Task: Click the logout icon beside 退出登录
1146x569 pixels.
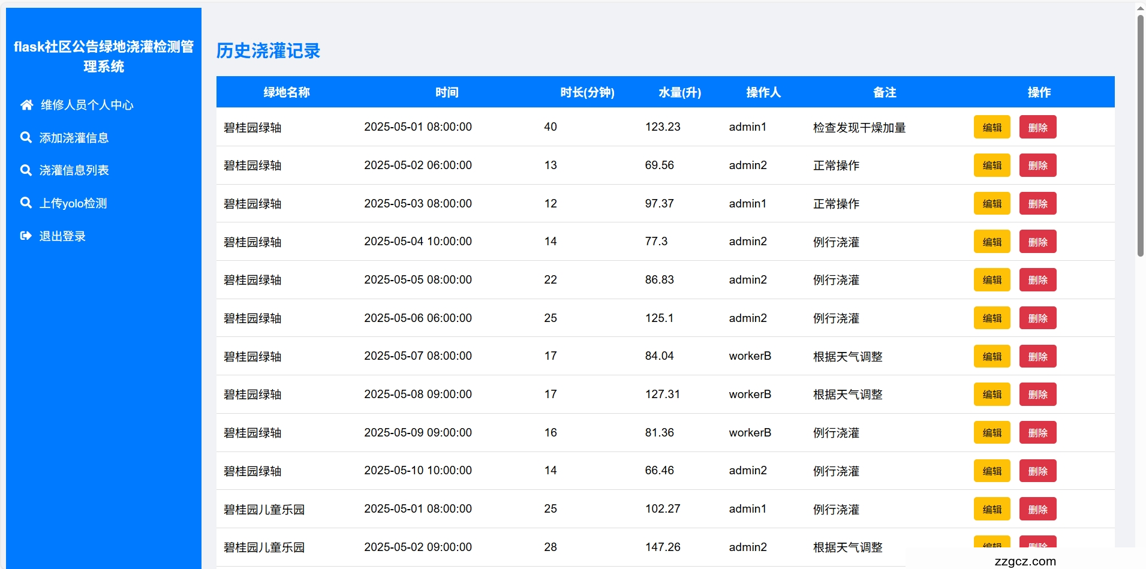Action: tap(26, 236)
